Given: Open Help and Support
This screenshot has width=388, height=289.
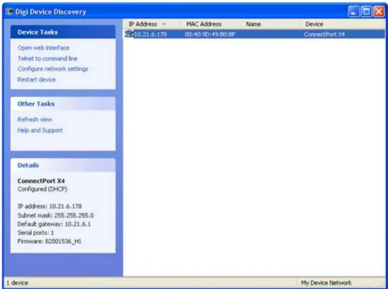Looking at the screenshot, I should click(x=40, y=130).
